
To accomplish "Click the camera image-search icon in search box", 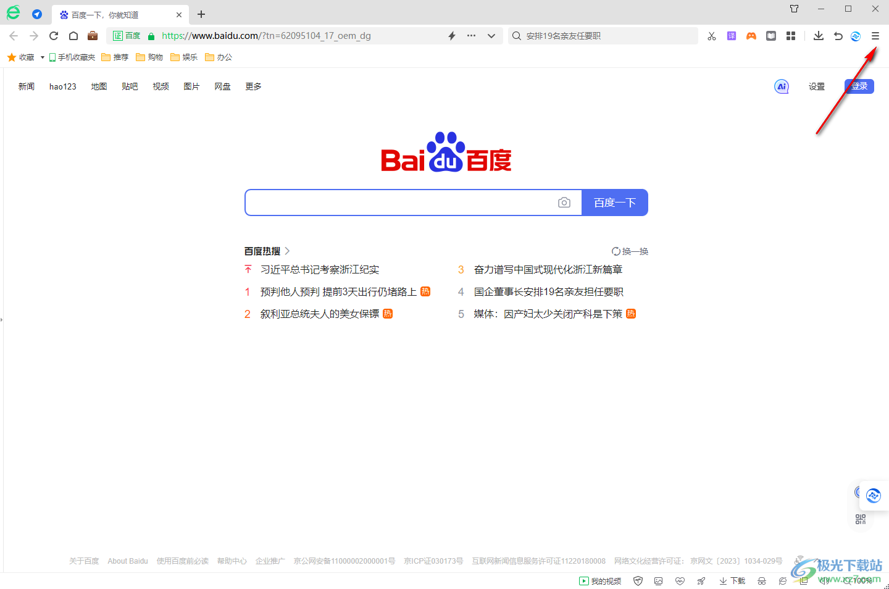I will click(564, 203).
